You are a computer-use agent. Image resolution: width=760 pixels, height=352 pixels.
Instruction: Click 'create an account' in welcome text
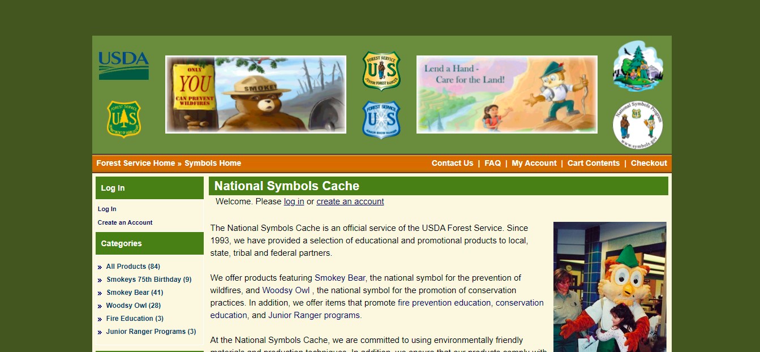(350, 201)
